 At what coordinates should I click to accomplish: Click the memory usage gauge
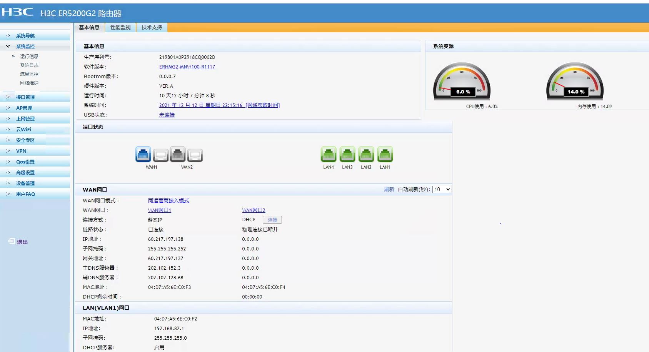(x=575, y=82)
